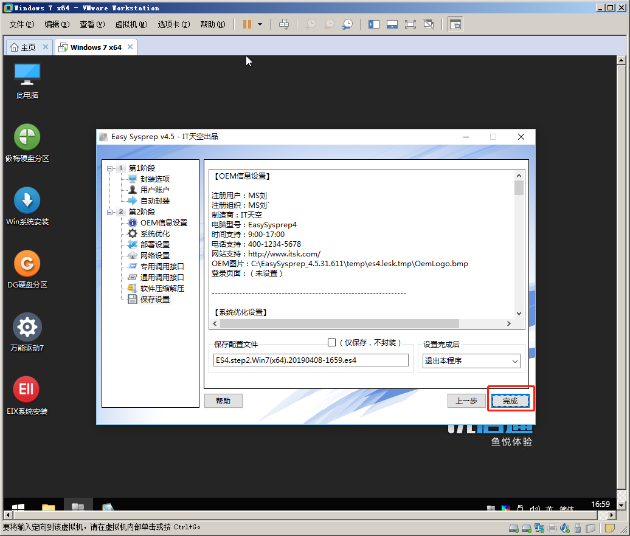This screenshot has width=630, height=536.
Task: Revert the virtual machine to its snapshot
Action: click(329, 24)
